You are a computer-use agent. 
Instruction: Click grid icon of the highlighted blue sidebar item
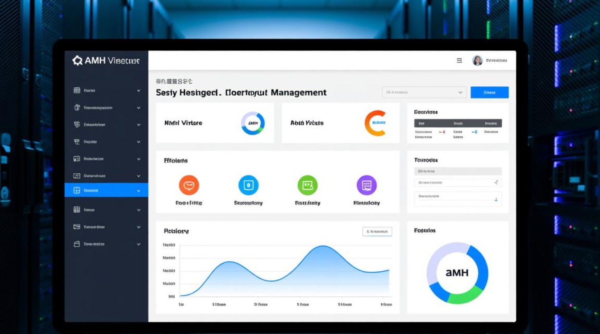(77, 190)
